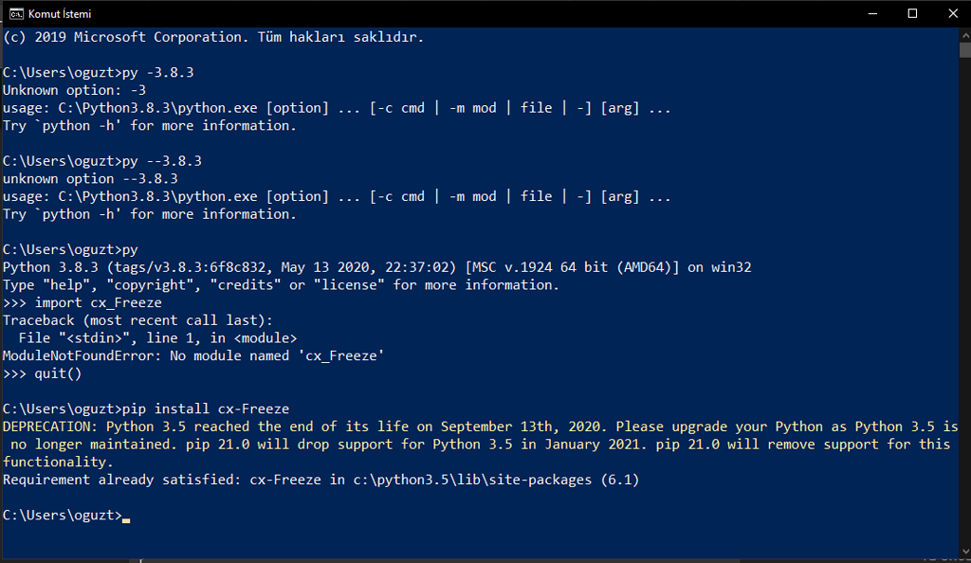Click the Komut İstemi title bar text
Screen dimensions: 971x563
(x=60, y=13)
